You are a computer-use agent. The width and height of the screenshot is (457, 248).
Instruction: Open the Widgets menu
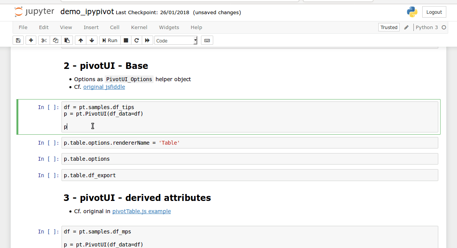(169, 27)
